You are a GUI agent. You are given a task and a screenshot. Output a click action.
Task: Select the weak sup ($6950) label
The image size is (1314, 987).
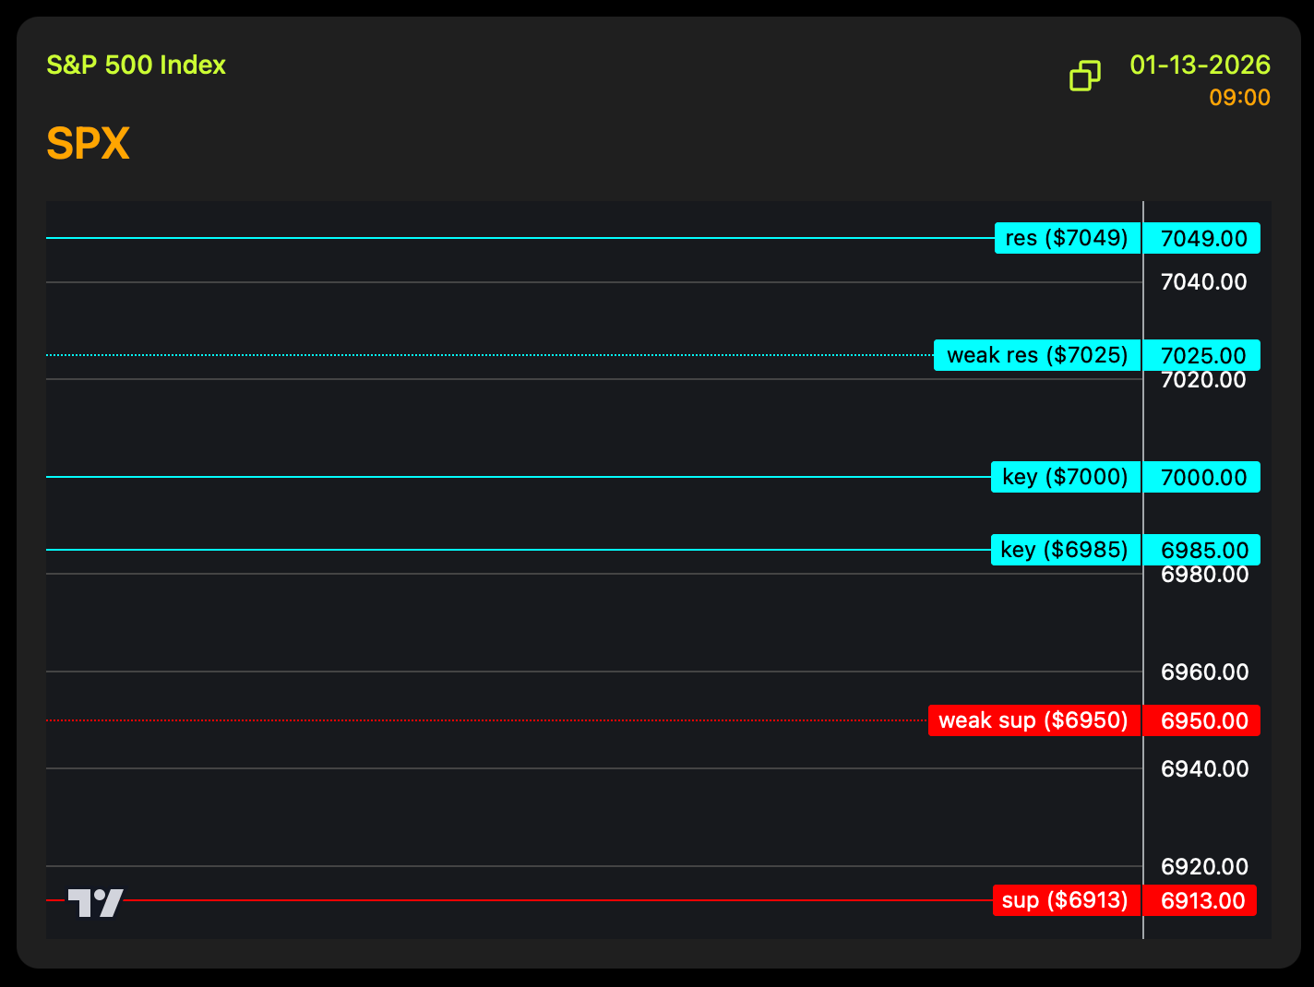pyautogui.click(x=1033, y=720)
